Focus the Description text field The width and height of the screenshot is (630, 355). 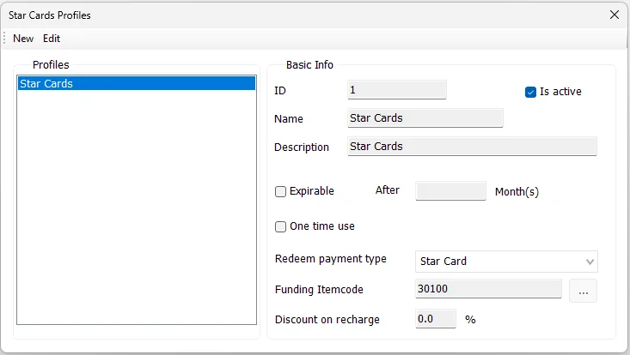click(x=472, y=147)
